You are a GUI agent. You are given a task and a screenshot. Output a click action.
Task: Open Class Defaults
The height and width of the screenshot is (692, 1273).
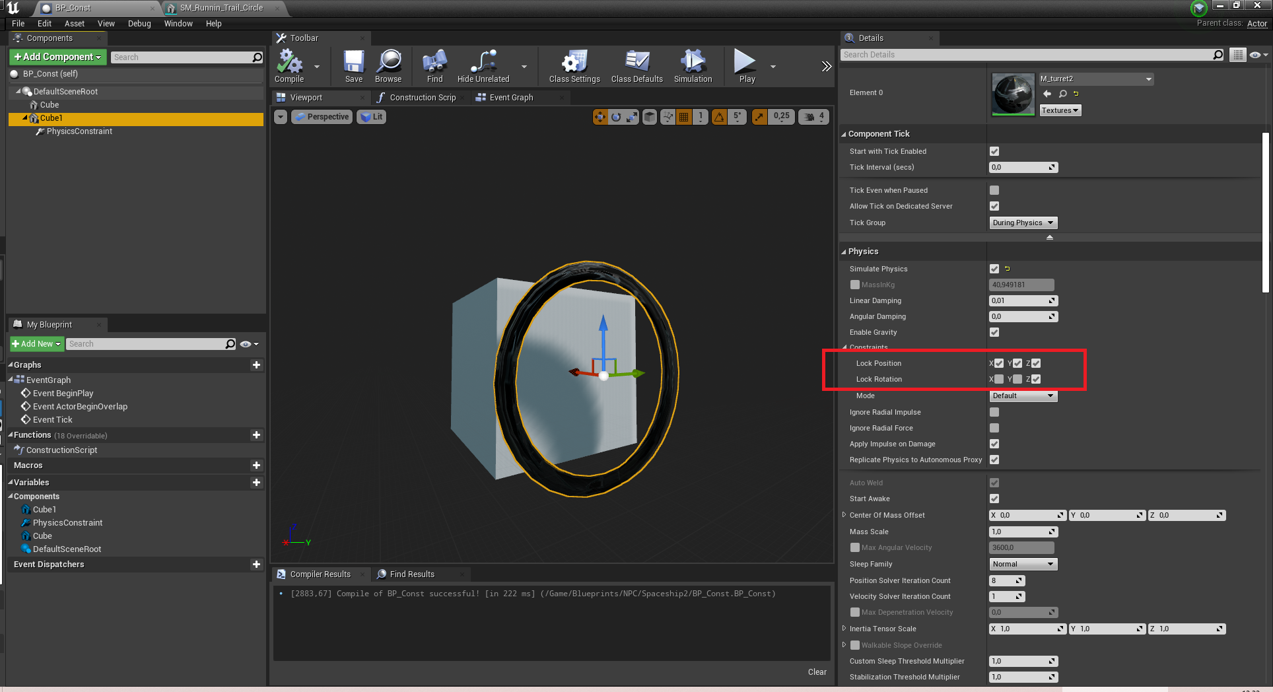click(x=636, y=65)
